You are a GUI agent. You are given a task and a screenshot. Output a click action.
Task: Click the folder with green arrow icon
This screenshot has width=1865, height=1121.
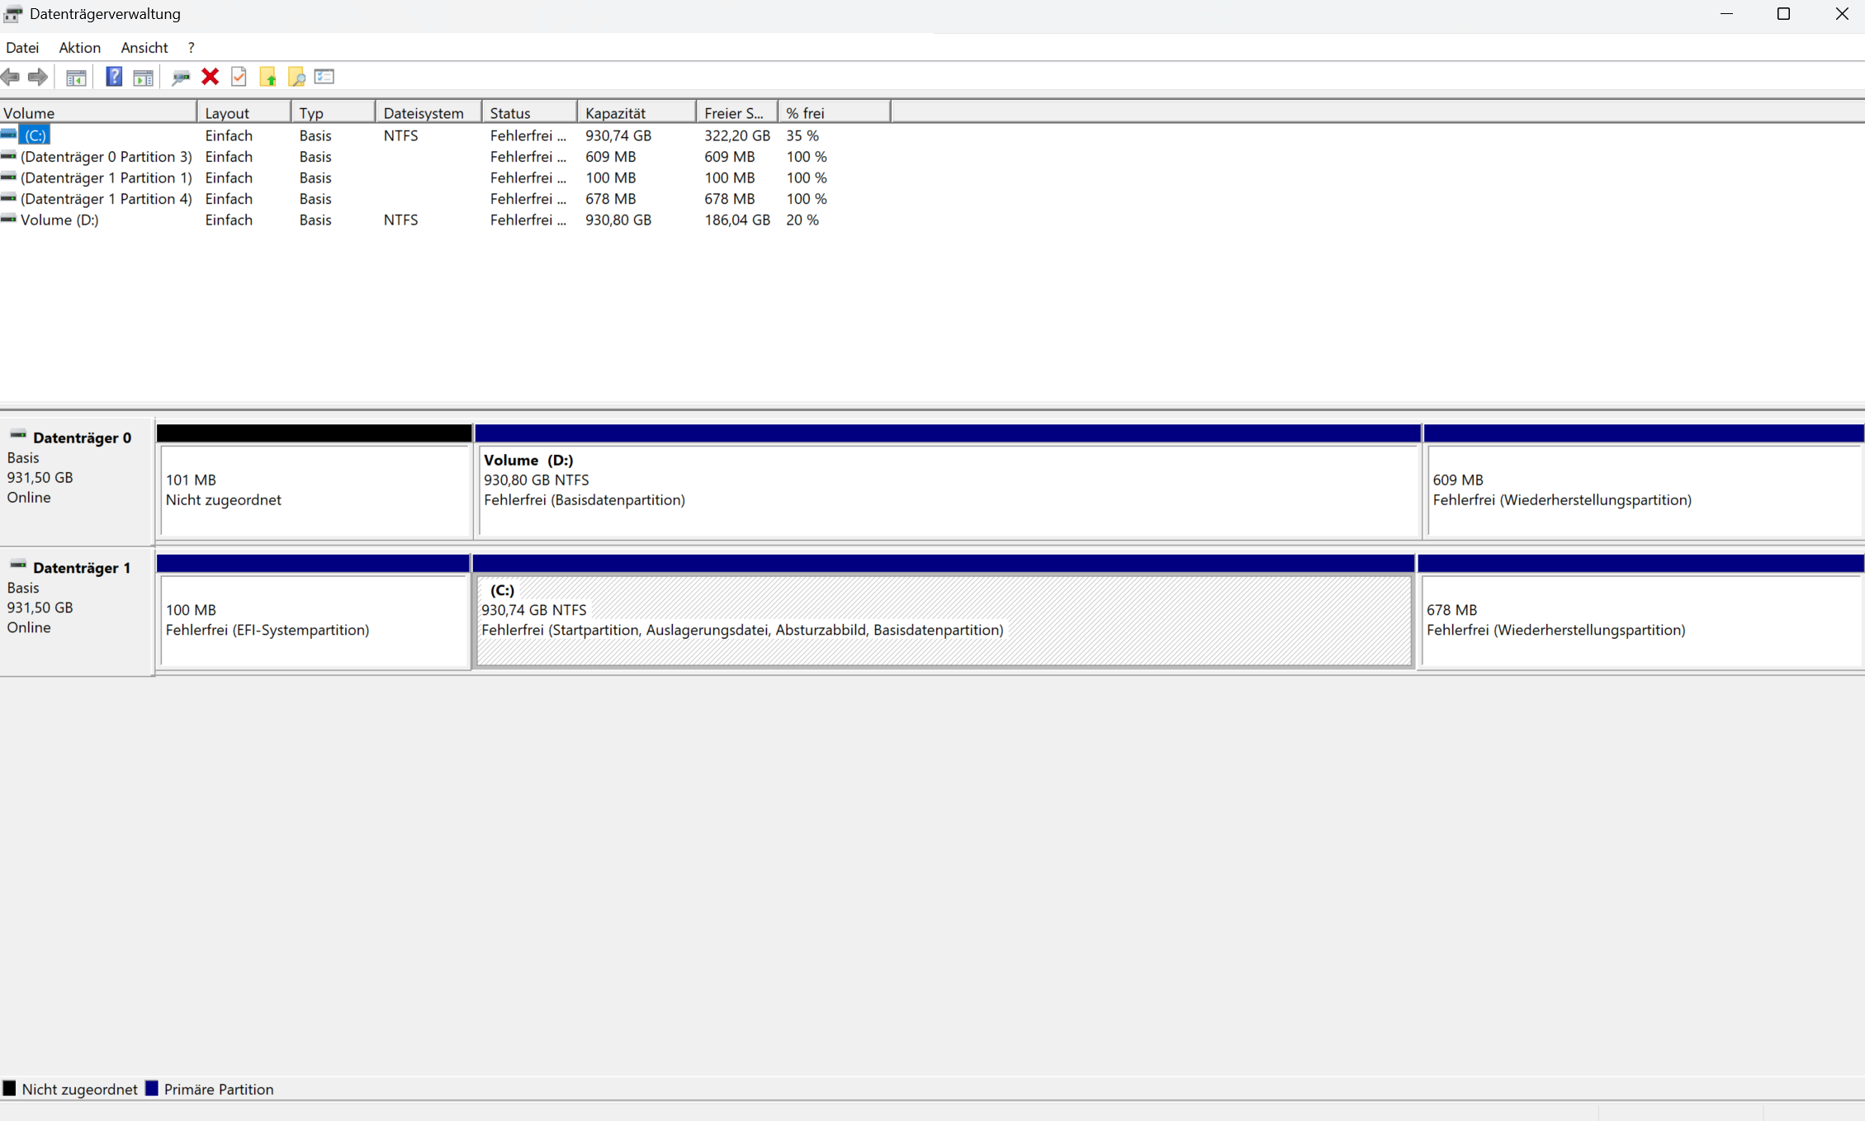pos(267,77)
